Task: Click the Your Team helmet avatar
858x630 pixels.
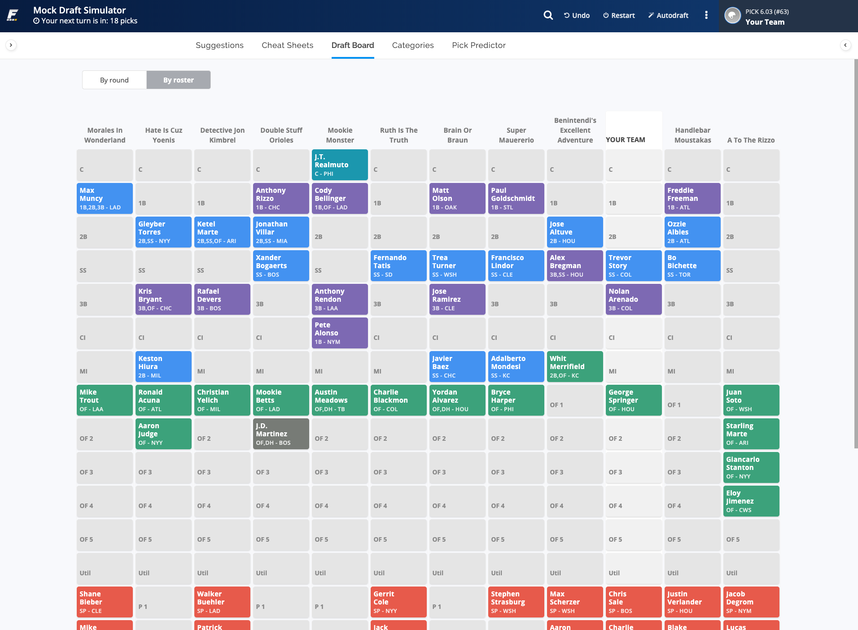Action: 732,16
